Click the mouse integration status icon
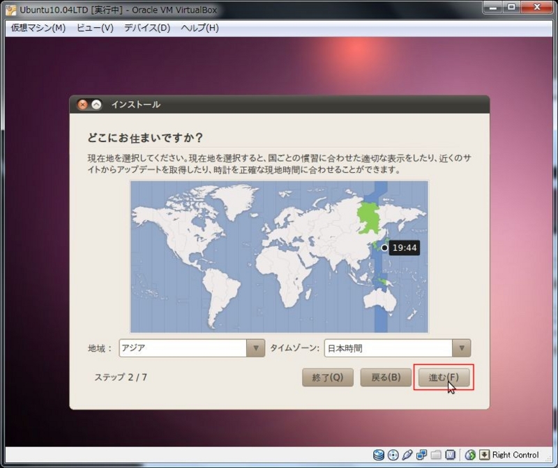The height and width of the screenshot is (468, 558). point(470,455)
